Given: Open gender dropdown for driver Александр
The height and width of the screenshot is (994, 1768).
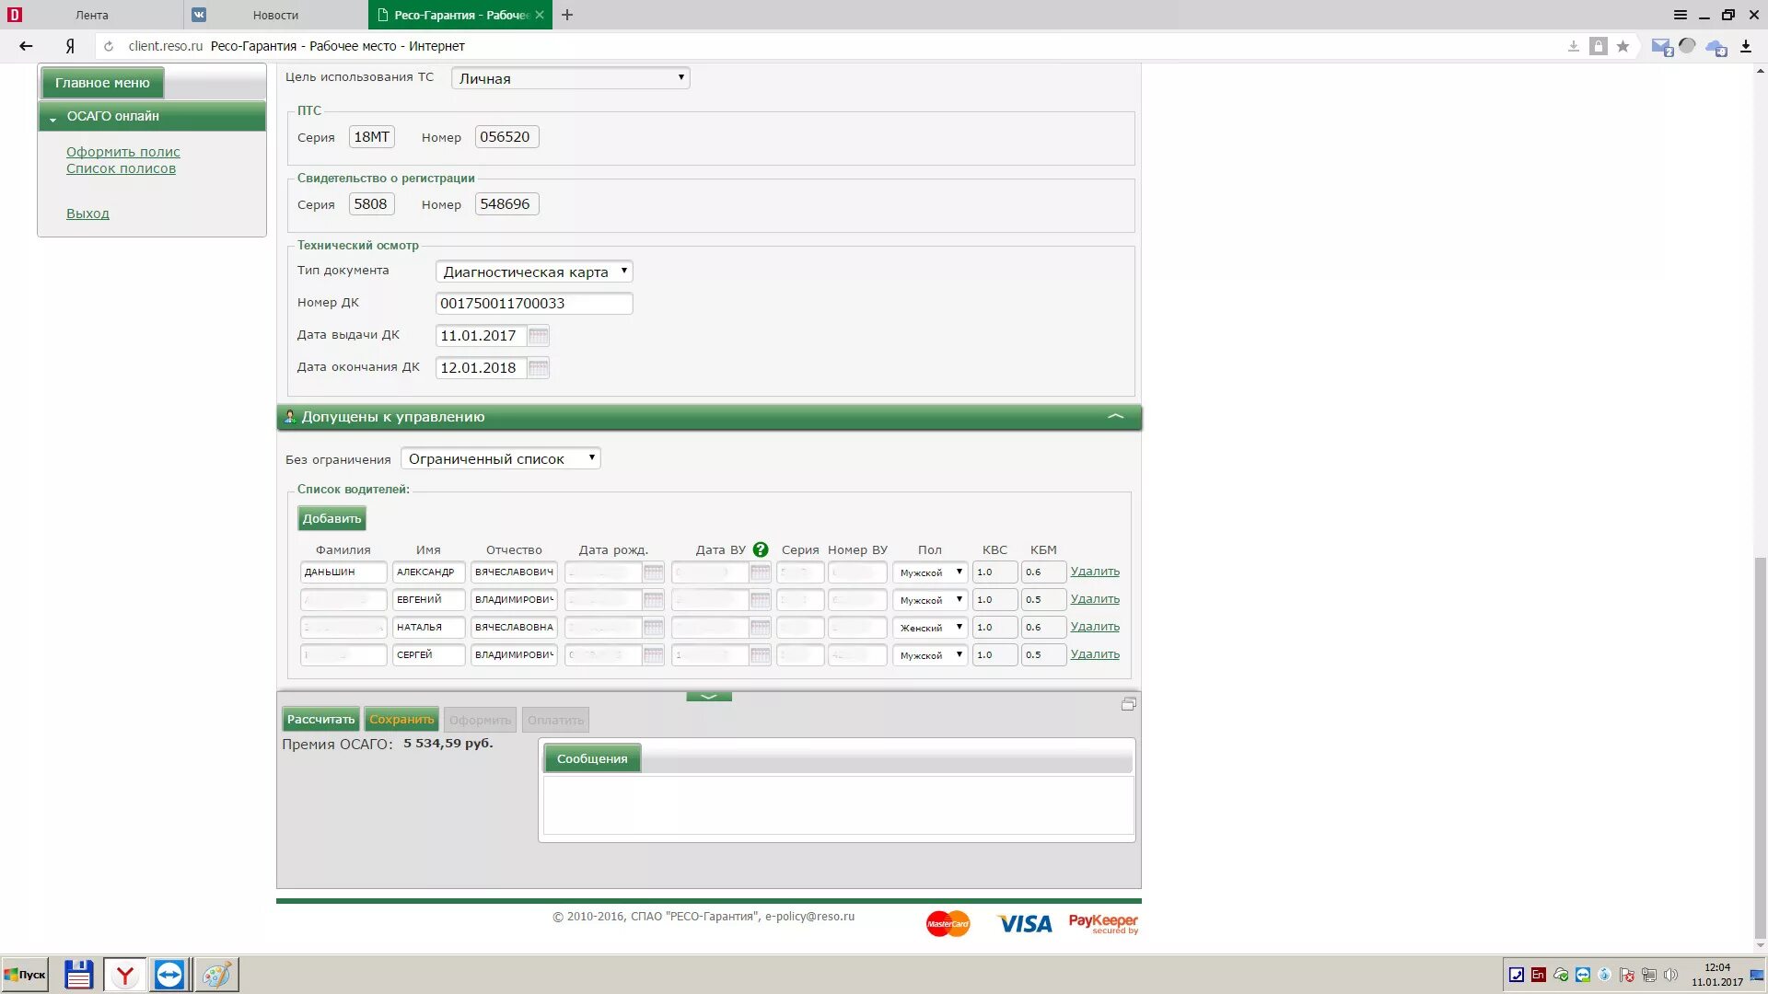Looking at the screenshot, I should [x=930, y=572].
